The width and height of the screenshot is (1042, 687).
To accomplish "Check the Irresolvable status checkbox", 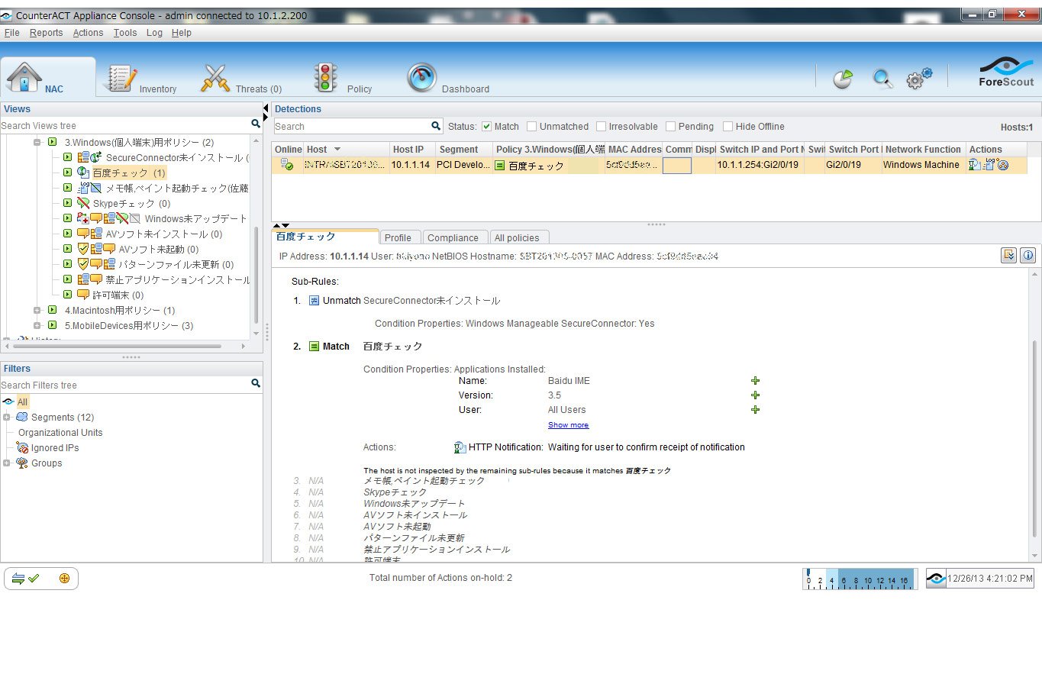I will coord(601,127).
